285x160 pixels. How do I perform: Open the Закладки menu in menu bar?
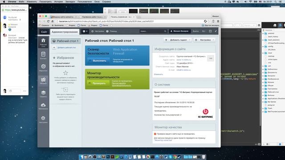click(x=70, y=1)
